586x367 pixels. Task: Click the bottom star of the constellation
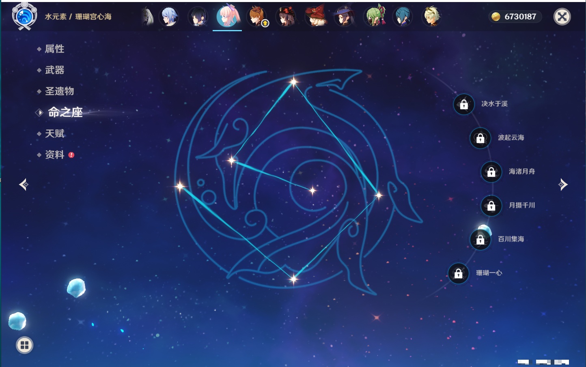(x=293, y=279)
